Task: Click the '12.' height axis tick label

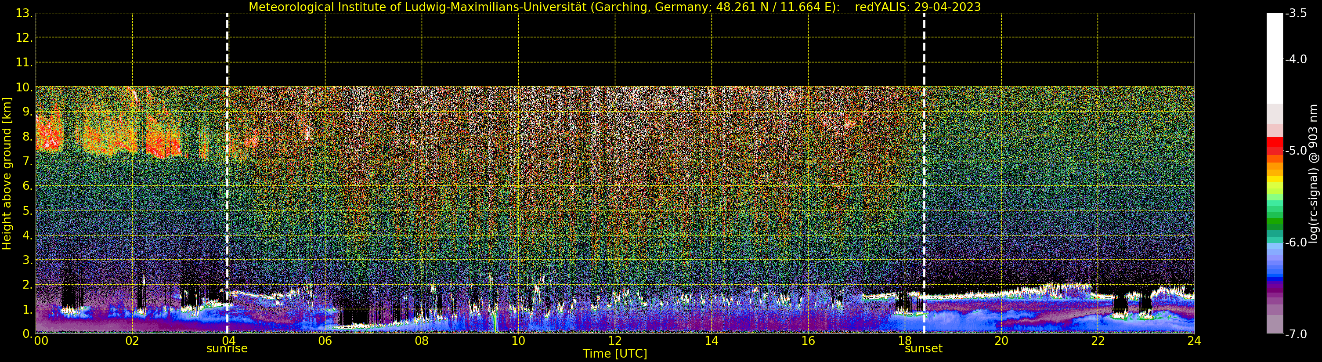Action: (x=24, y=38)
